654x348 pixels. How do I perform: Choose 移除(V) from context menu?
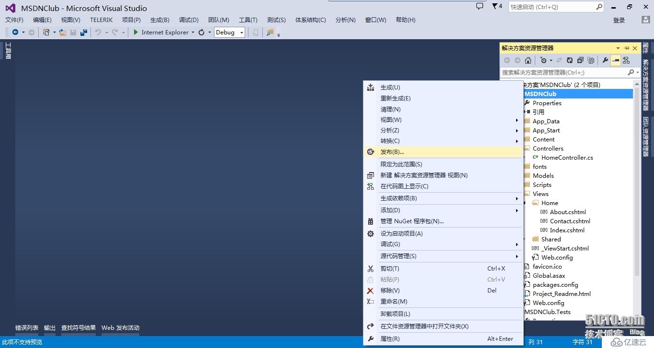(443, 290)
